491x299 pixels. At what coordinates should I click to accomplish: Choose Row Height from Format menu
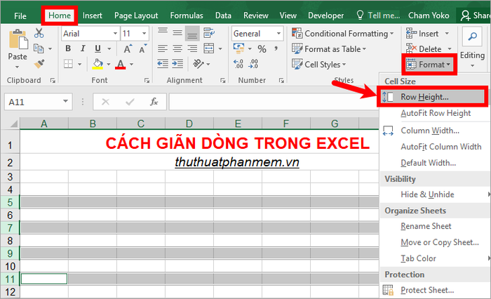(432, 97)
